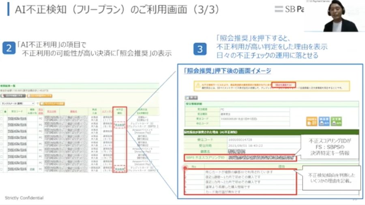
Task: Open the mail template dropdown above table
Action: point(18,103)
